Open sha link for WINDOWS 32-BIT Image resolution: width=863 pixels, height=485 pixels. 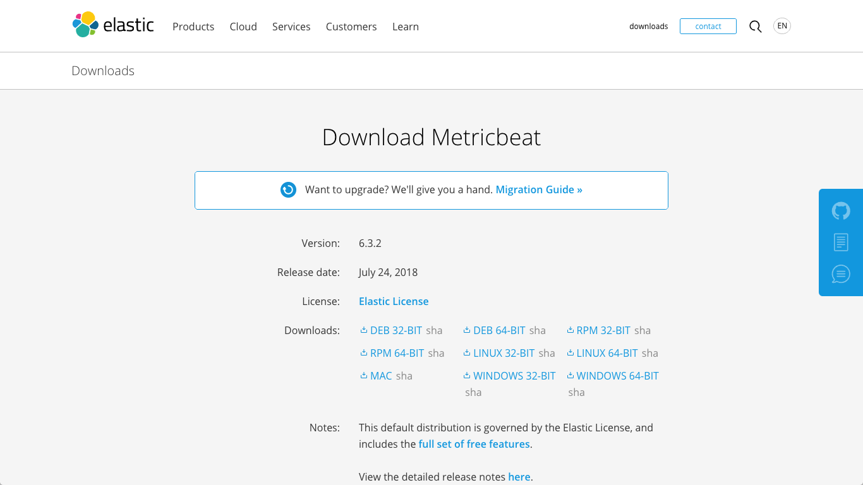pyautogui.click(x=473, y=392)
